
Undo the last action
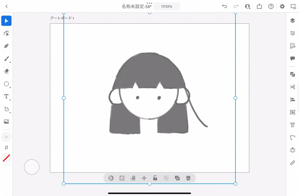(224, 7)
